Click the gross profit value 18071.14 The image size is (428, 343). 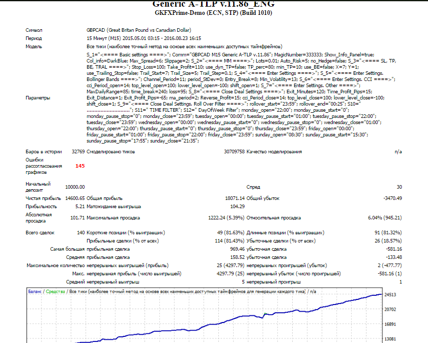pos(235,198)
